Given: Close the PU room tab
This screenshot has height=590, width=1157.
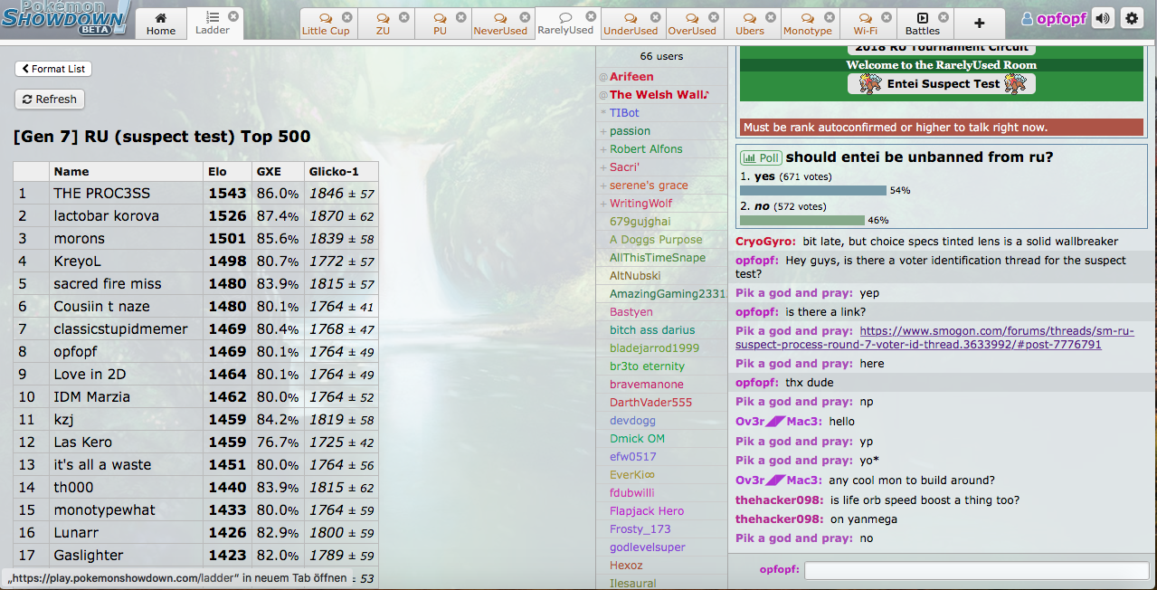Looking at the screenshot, I should (462, 16).
